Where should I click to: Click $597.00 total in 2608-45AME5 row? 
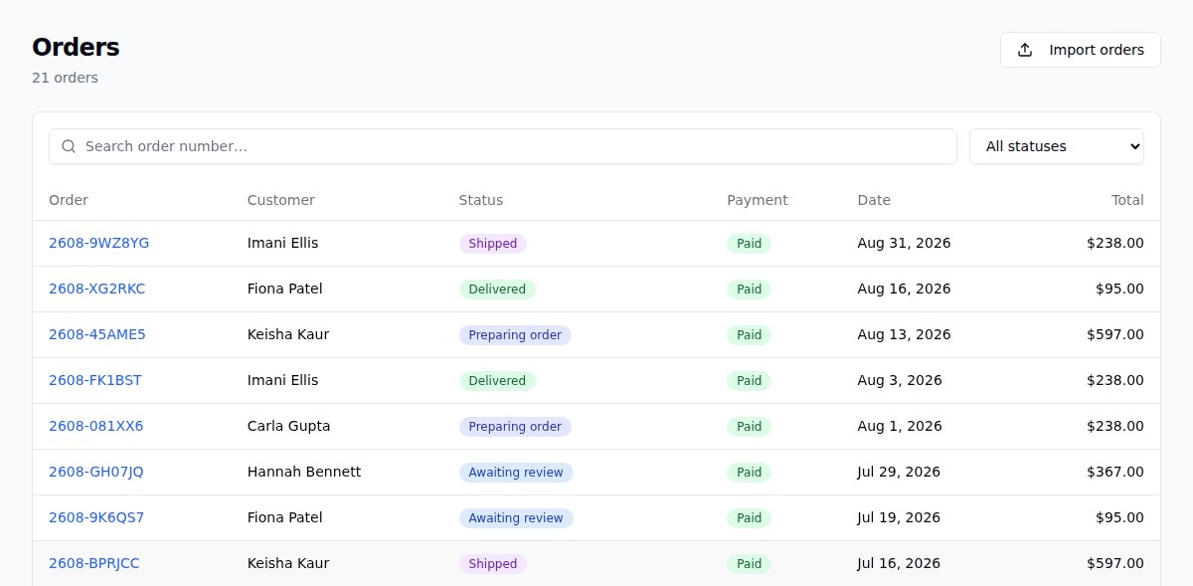1115,334
